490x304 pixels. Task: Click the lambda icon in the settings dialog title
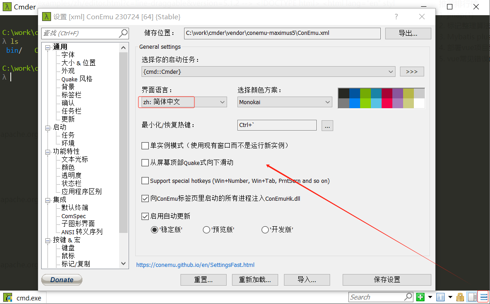(x=47, y=17)
